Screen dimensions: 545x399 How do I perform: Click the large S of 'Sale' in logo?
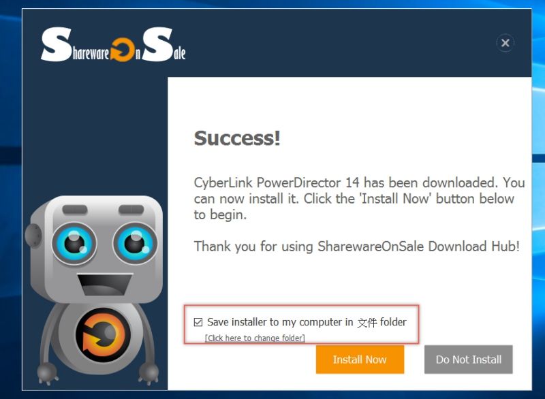[x=158, y=44]
